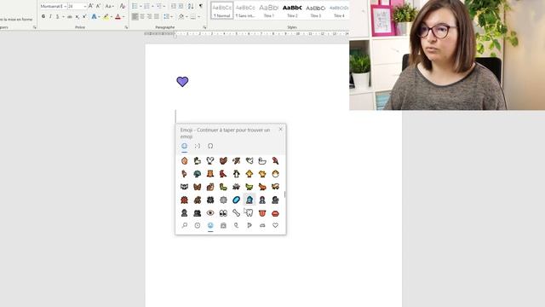
Task: Insert the single eye emoji
Action: pyautogui.click(x=210, y=212)
